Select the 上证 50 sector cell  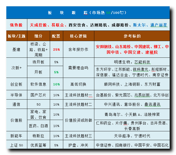tap(17, 145)
